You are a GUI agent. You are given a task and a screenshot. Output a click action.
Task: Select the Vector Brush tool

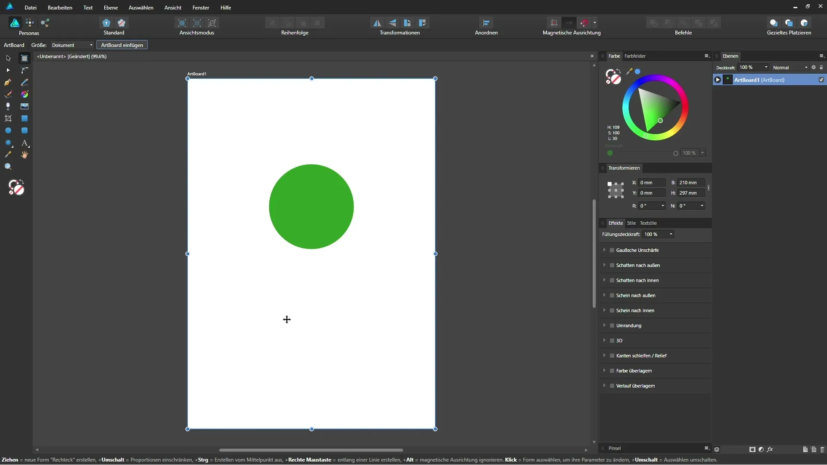pyautogui.click(x=8, y=94)
